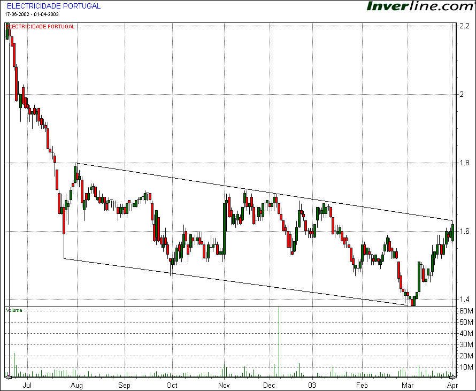476x391 pixels.
Task: Click the Volume panel label
Action: [x=14, y=310]
